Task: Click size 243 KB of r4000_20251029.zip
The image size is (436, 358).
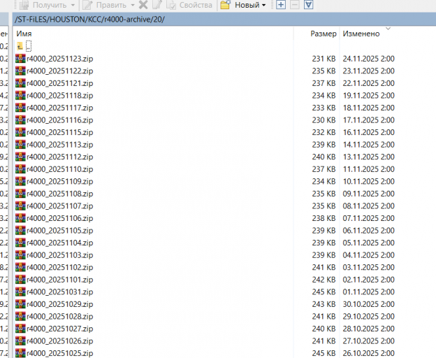Action: click(324, 304)
